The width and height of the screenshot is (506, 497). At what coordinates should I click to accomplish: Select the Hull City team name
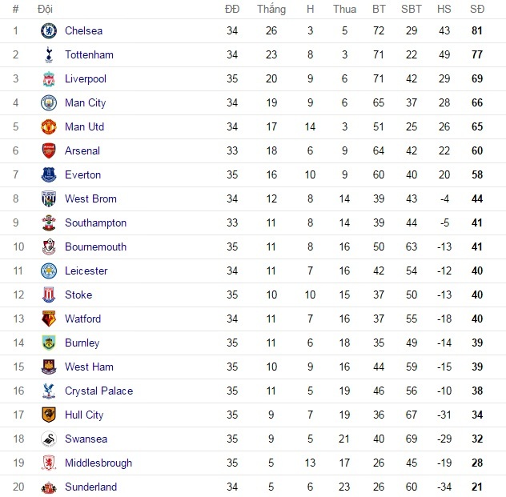coord(84,415)
